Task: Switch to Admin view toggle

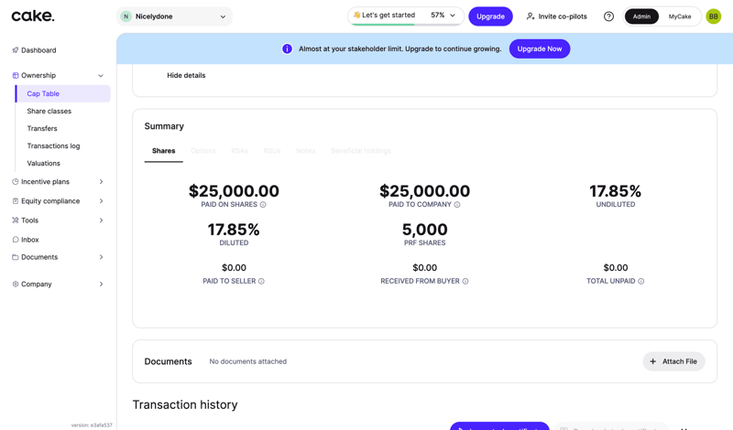Action: tap(641, 16)
